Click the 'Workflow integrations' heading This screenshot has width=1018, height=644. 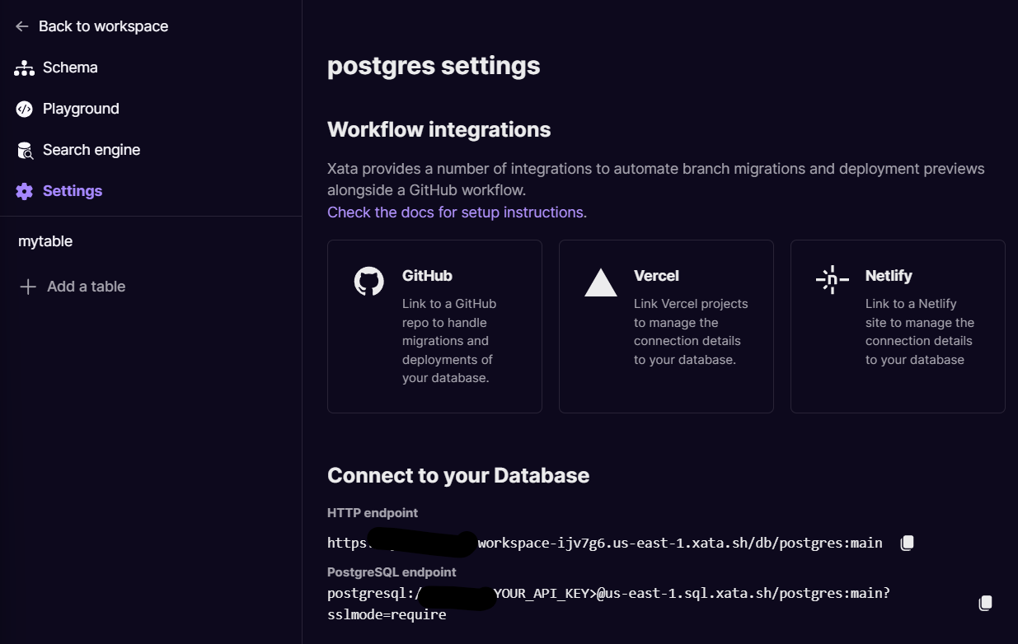pos(439,129)
